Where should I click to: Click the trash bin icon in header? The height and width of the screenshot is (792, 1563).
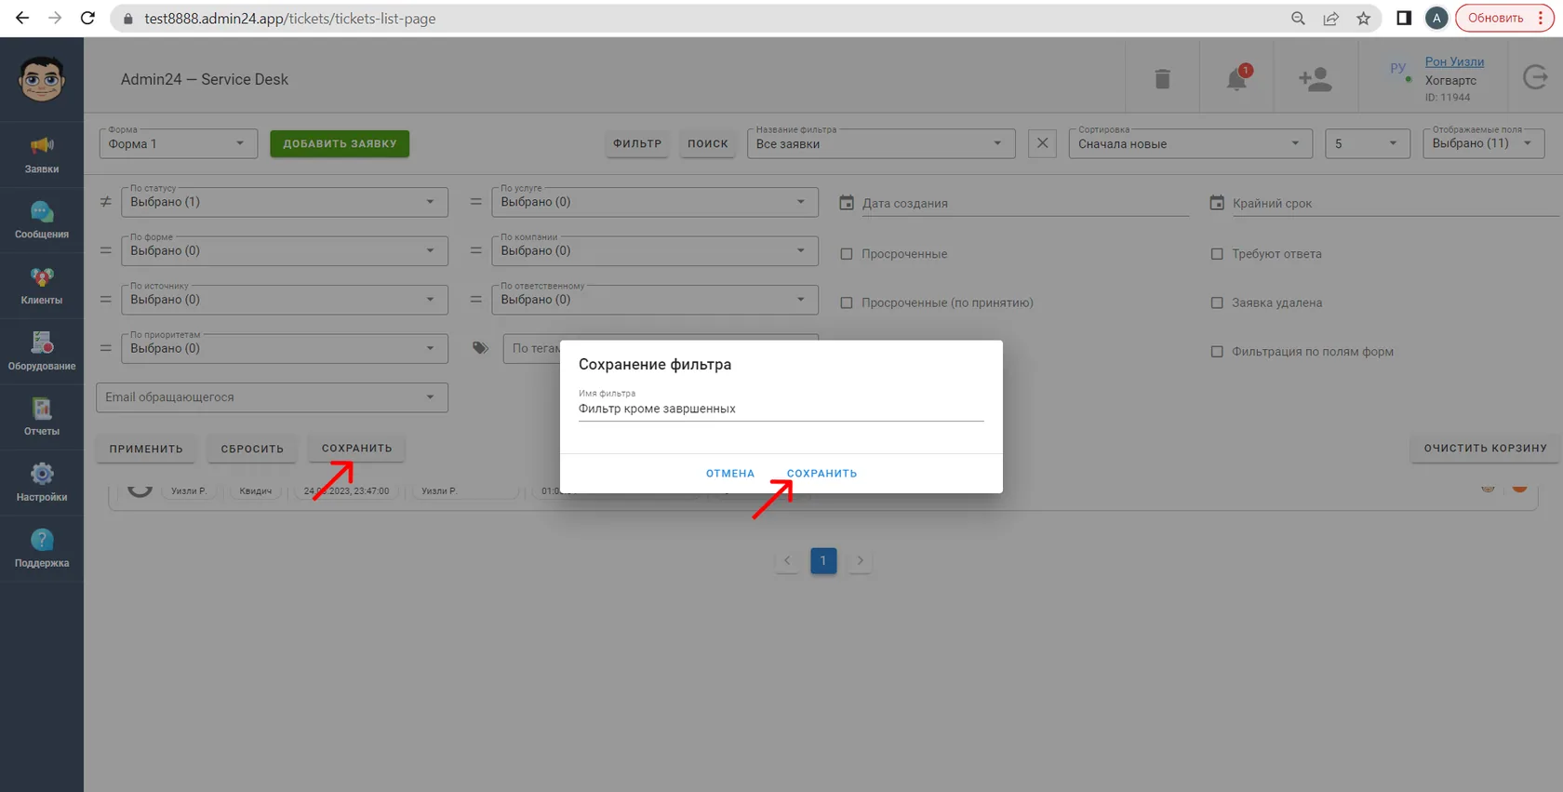tap(1162, 79)
